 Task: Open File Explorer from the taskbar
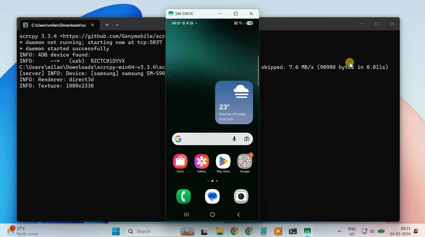[220, 232]
